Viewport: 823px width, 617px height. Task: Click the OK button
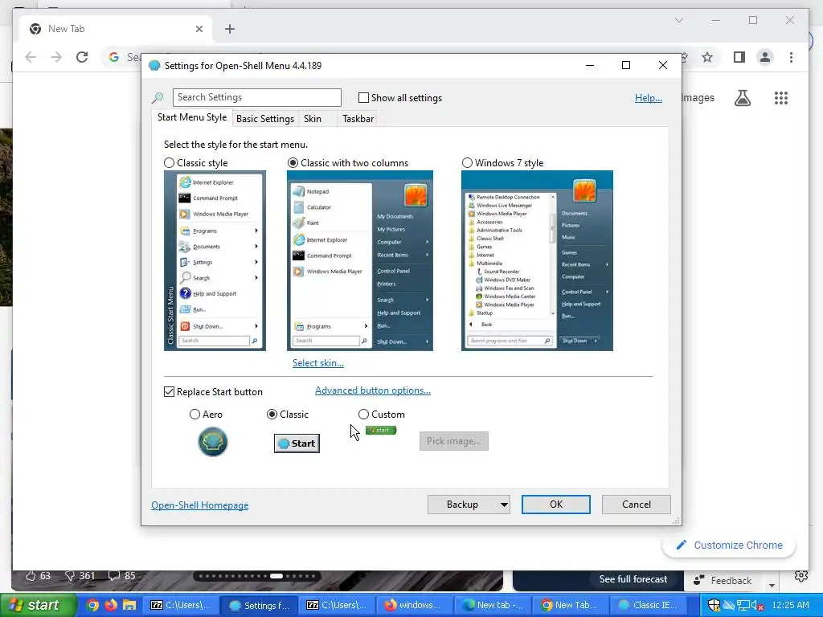[556, 505]
